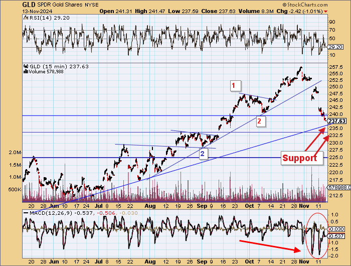Click the -0.537 MACD axis value tag
Viewport: 351px width, 266px height.
click(x=336, y=236)
